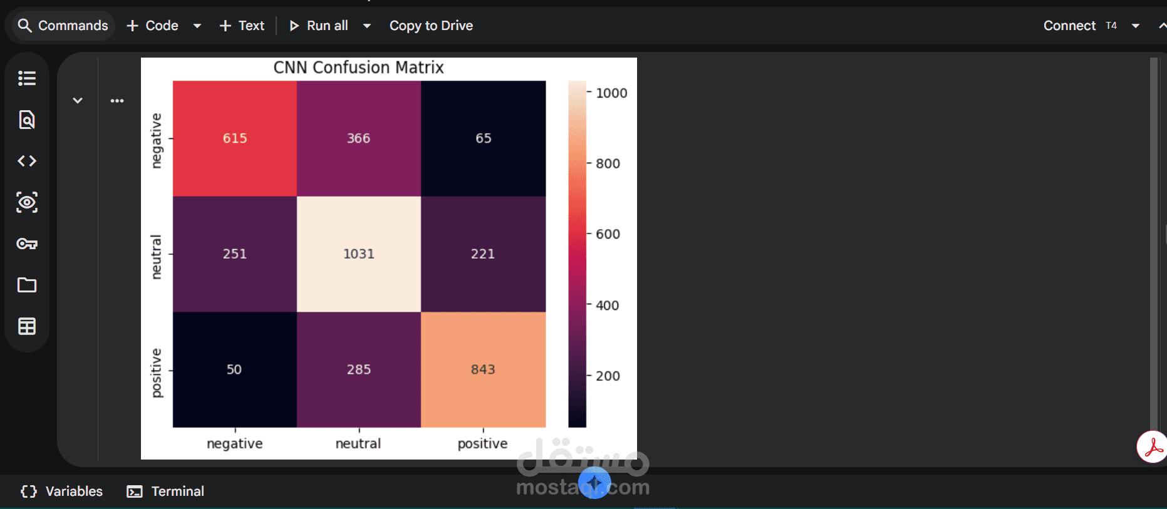Insert a new Text cell
This screenshot has height=509, width=1167.
(x=242, y=26)
